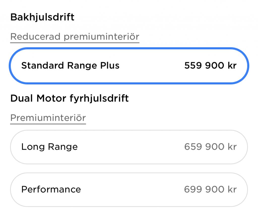Click the kr suffix on Long Range price
258x220 pixels.
[x=232, y=147]
